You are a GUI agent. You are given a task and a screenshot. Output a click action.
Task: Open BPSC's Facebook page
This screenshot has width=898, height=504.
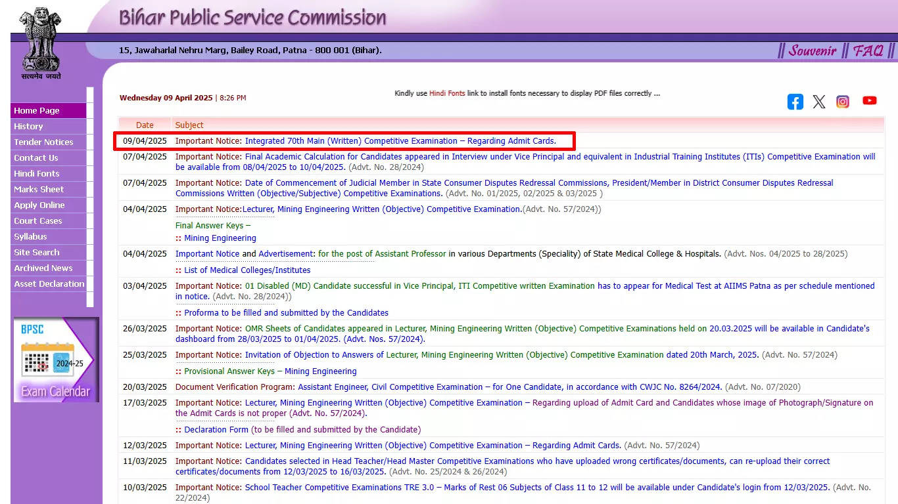point(795,102)
